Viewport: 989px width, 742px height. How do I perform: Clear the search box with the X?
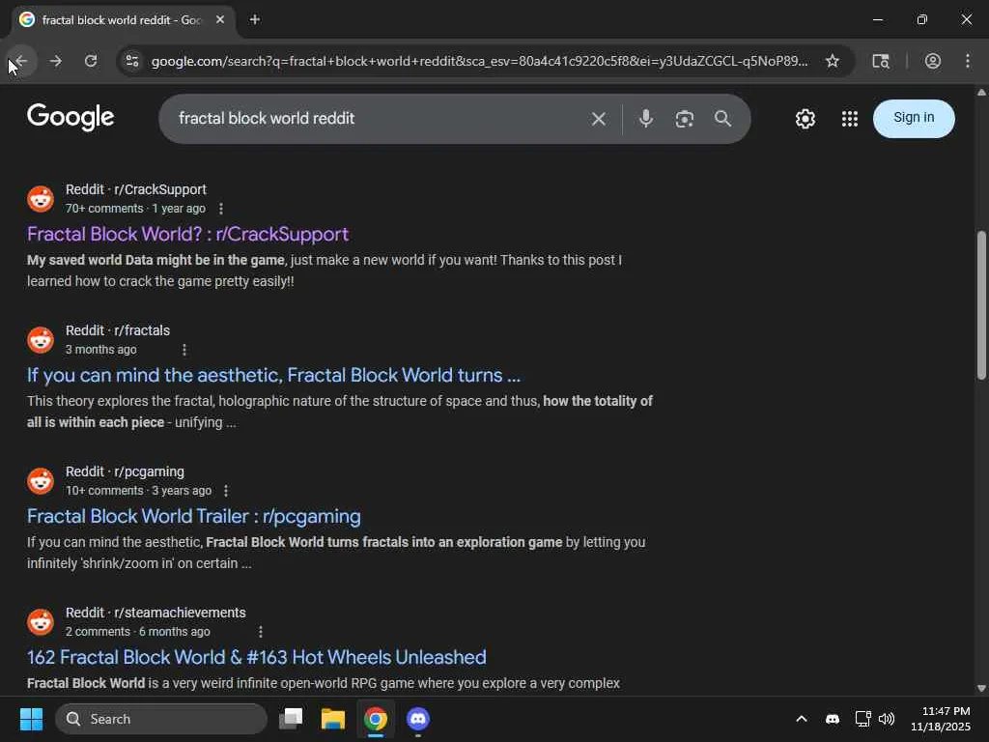[599, 119]
